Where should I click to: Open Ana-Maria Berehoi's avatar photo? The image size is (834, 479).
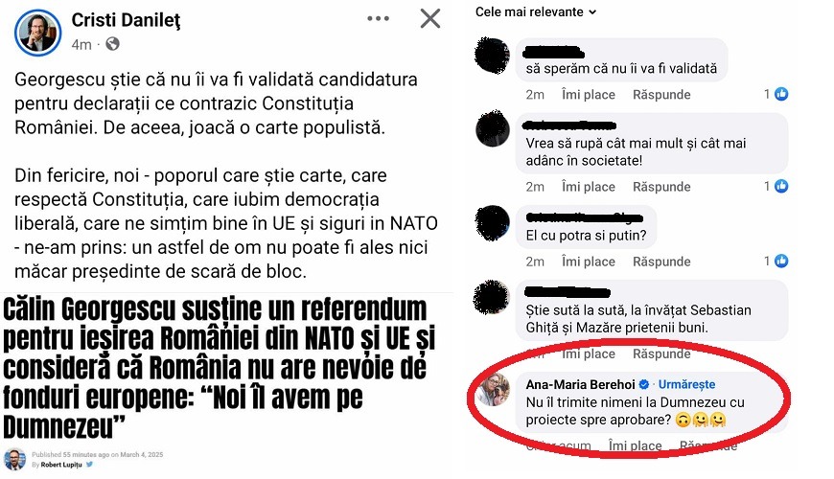pos(493,390)
